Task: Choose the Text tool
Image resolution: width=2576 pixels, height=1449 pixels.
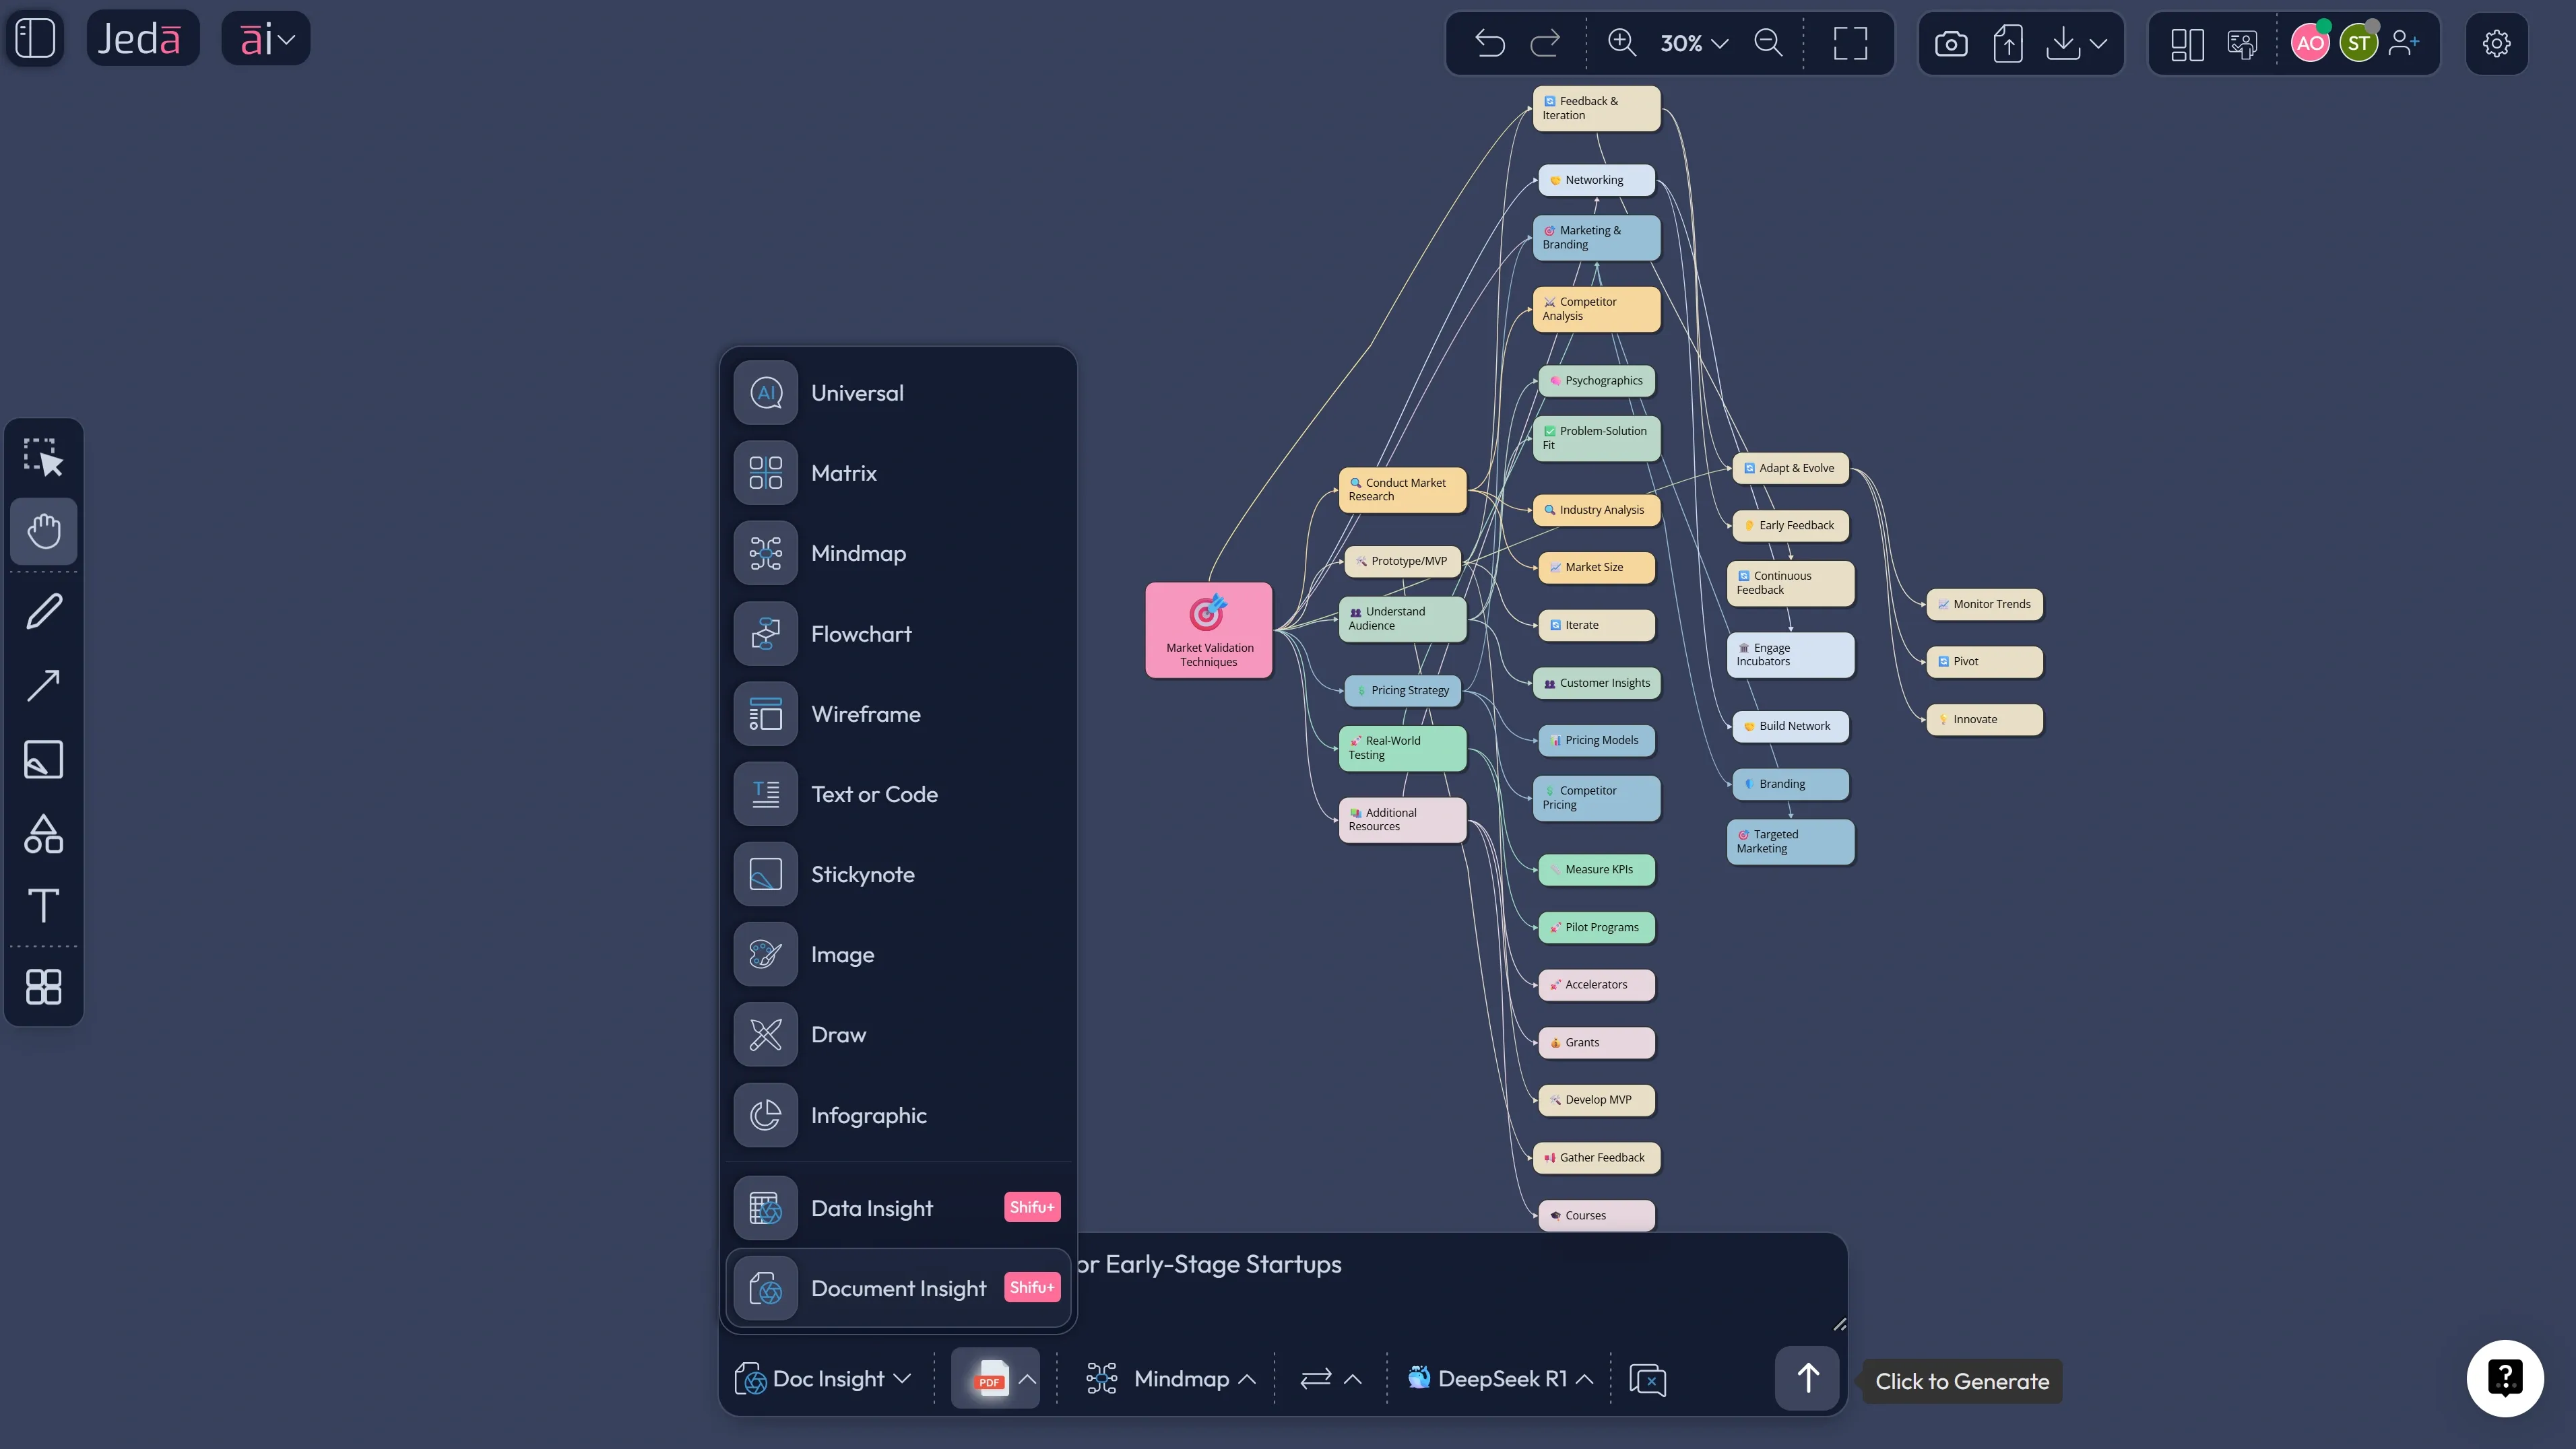Action: [x=43, y=906]
